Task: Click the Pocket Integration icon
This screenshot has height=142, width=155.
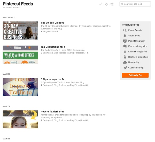Action: tap(125, 41)
